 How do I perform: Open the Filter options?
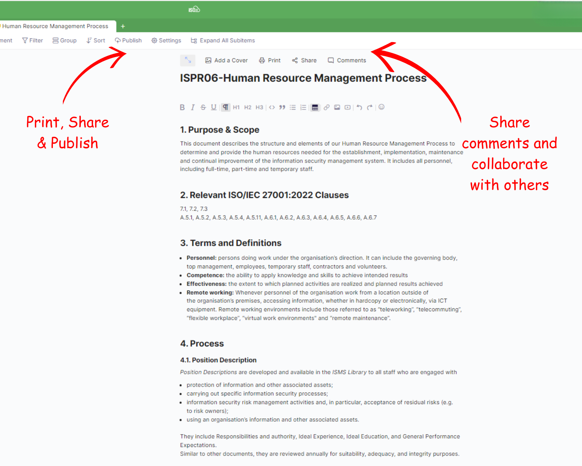[x=32, y=40]
